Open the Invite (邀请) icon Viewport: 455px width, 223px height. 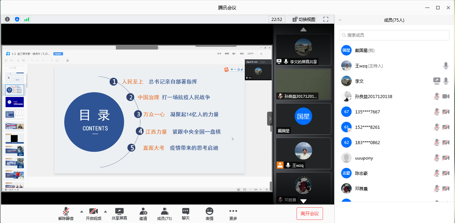[x=143, y=214]
